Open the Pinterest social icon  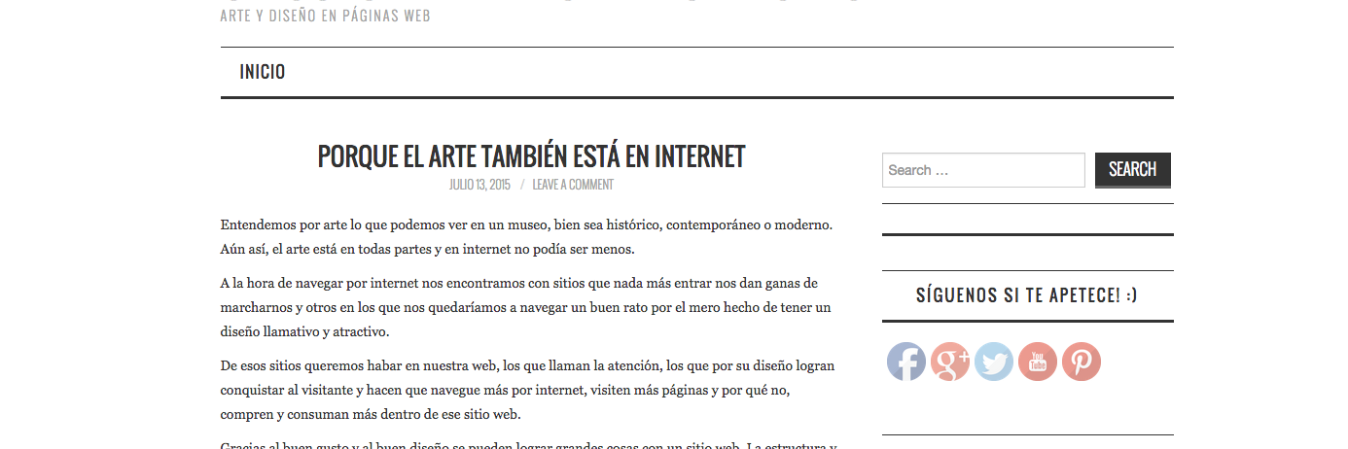tap(1082, 362)
